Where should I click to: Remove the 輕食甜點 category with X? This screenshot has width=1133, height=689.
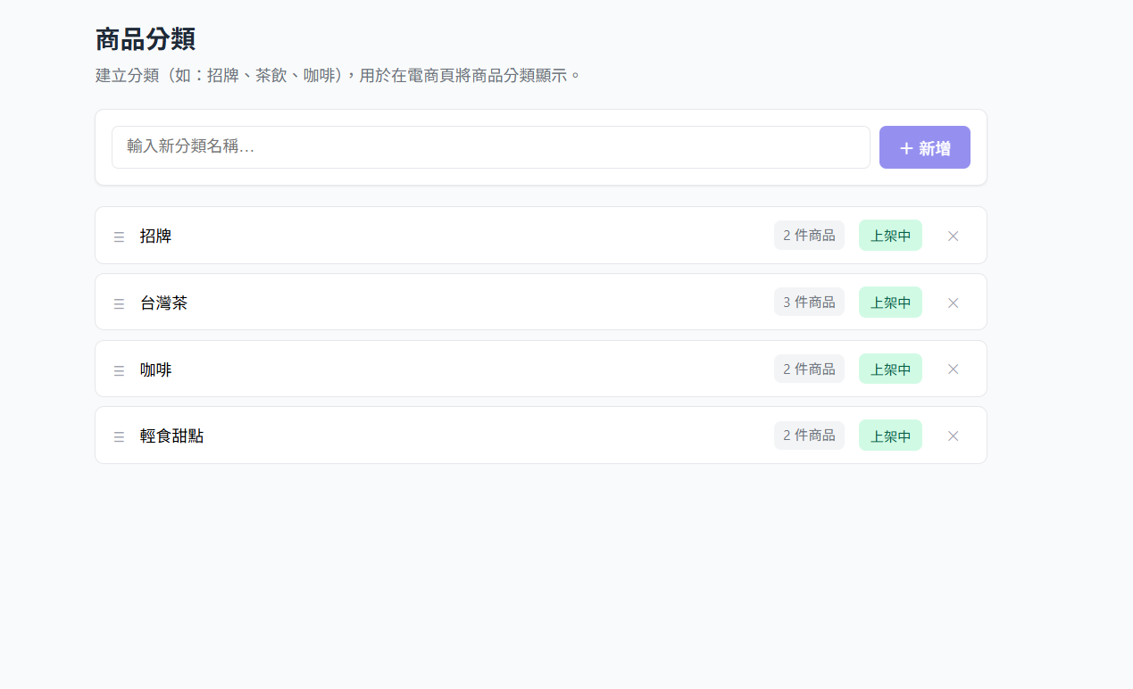953,436
